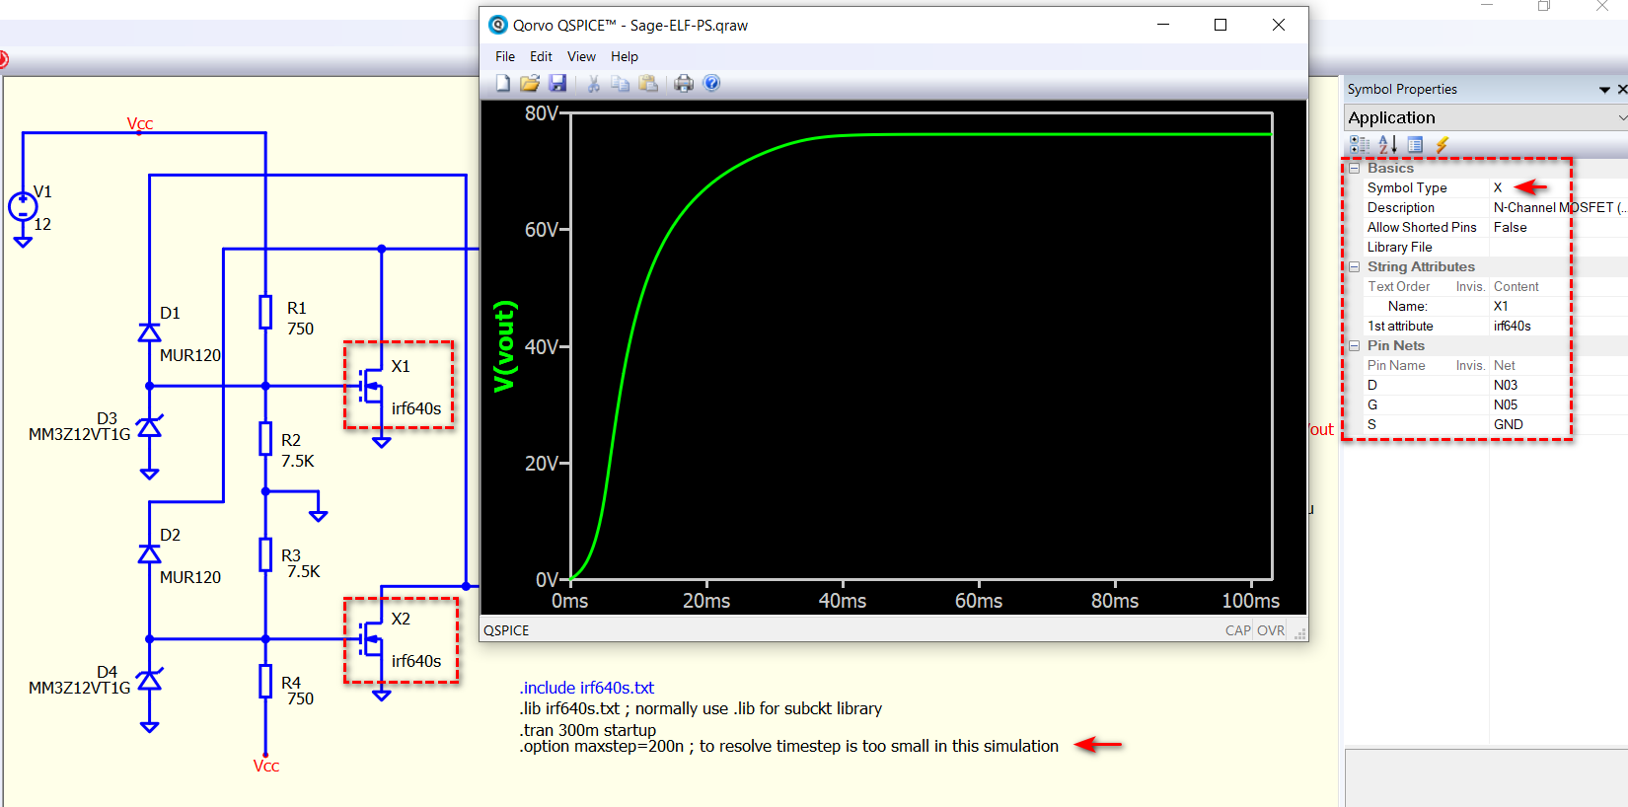Collapse the Pin Nets section
Screen dimensions: 1628x807
1355,346
